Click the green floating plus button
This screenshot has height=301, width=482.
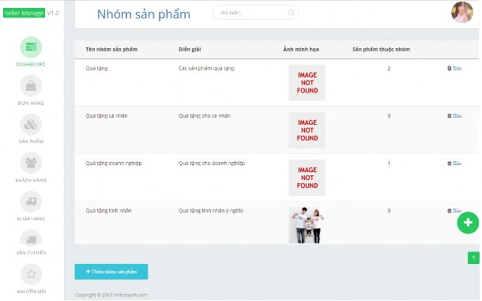click(x=468, y=223)
